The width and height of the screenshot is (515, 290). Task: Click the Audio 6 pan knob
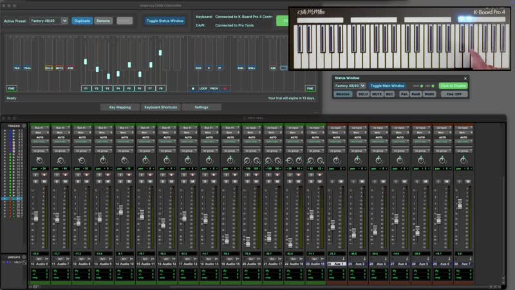[x=40, y=160]
